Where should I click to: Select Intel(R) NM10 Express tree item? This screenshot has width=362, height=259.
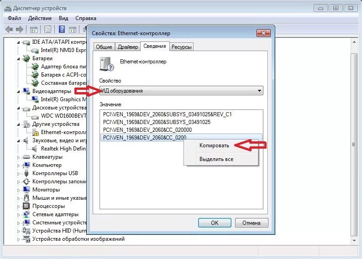tap(63, 50)
